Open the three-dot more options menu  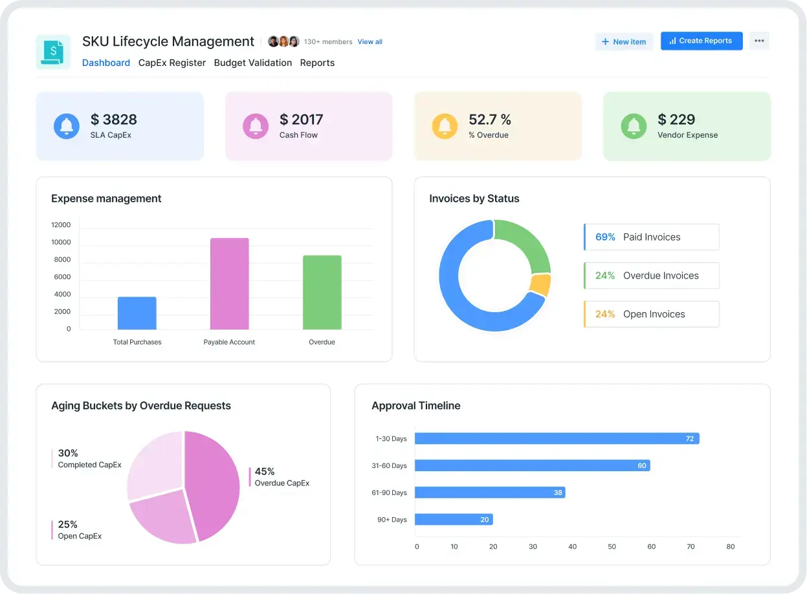759,41
